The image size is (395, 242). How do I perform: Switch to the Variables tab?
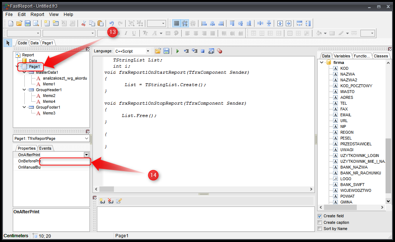click(342, 56)
